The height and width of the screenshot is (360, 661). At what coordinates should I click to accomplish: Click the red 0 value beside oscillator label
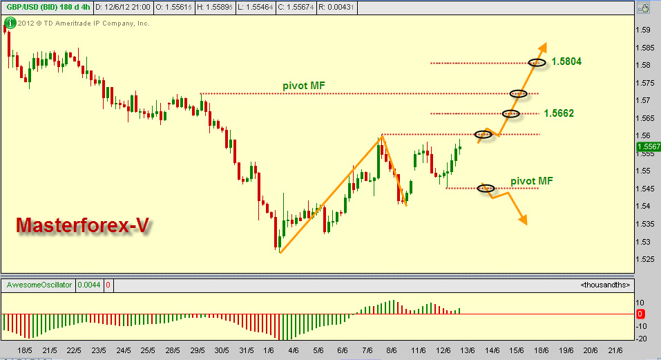pos(108,285)
